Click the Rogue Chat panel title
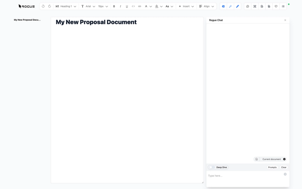The height and width of the screenshot is (189, 302). click(216, 20)
